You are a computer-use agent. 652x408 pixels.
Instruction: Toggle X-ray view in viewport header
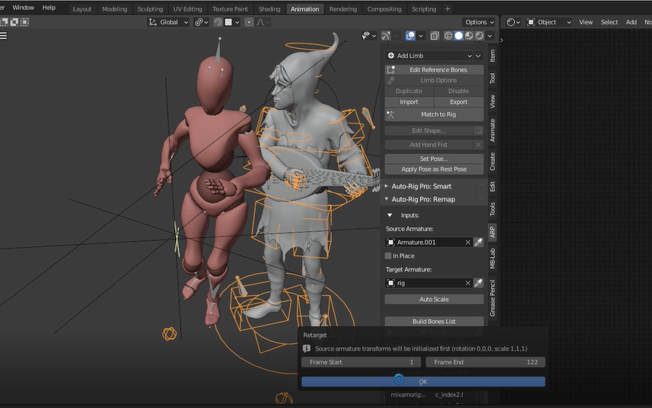coord(435,36)
